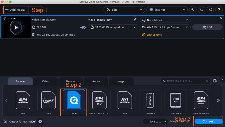Viewport: 225px width, 127px height.
Task: Collapse the format panel with the chevron
Action: tap(222, 79)
